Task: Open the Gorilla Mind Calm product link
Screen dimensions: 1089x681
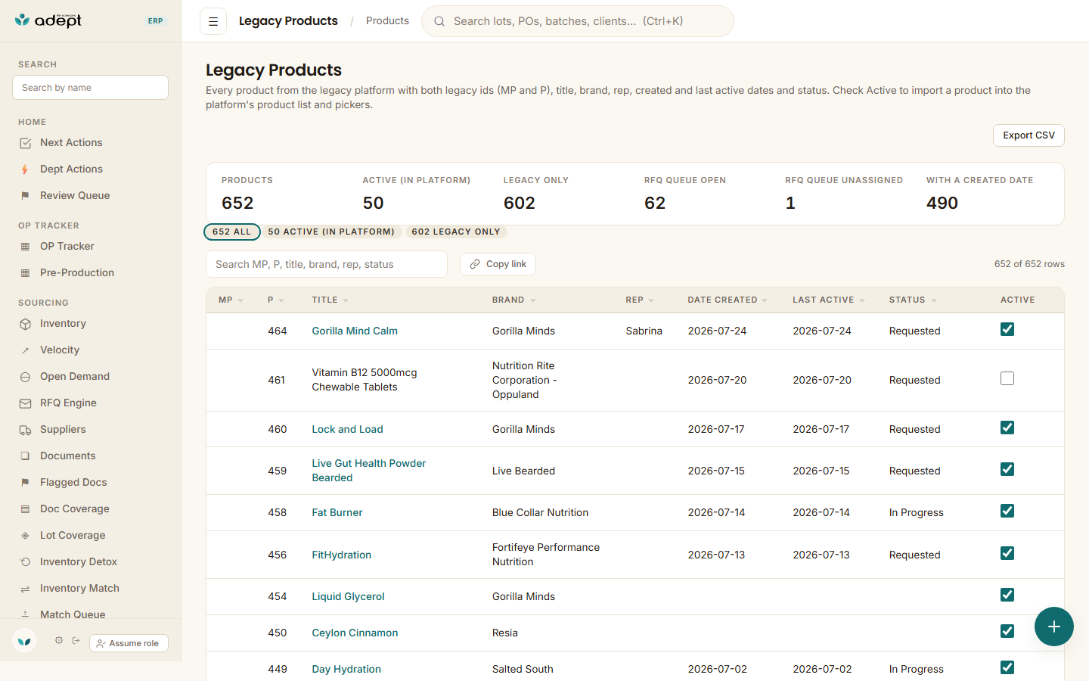Action: (x=355, y=331)
